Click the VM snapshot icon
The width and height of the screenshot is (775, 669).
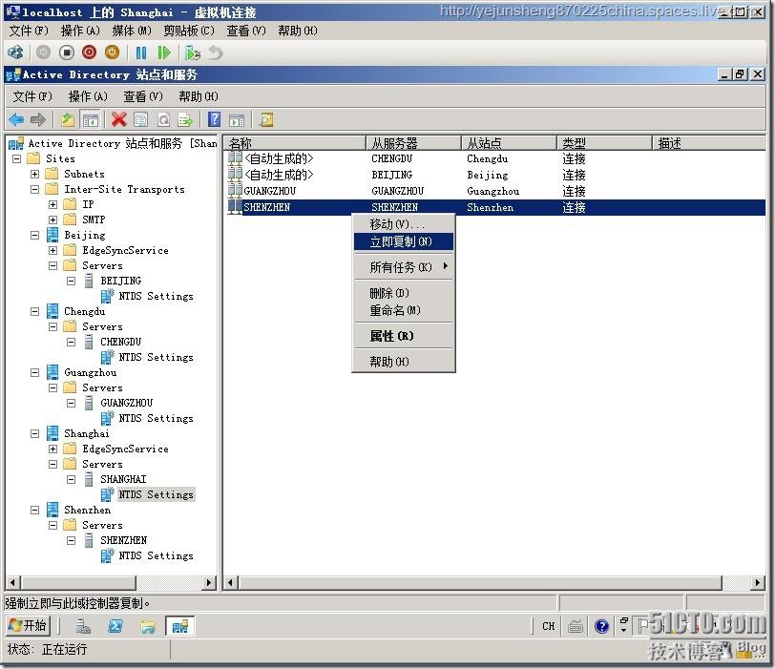pyautogui.click(x=192, y=52)
